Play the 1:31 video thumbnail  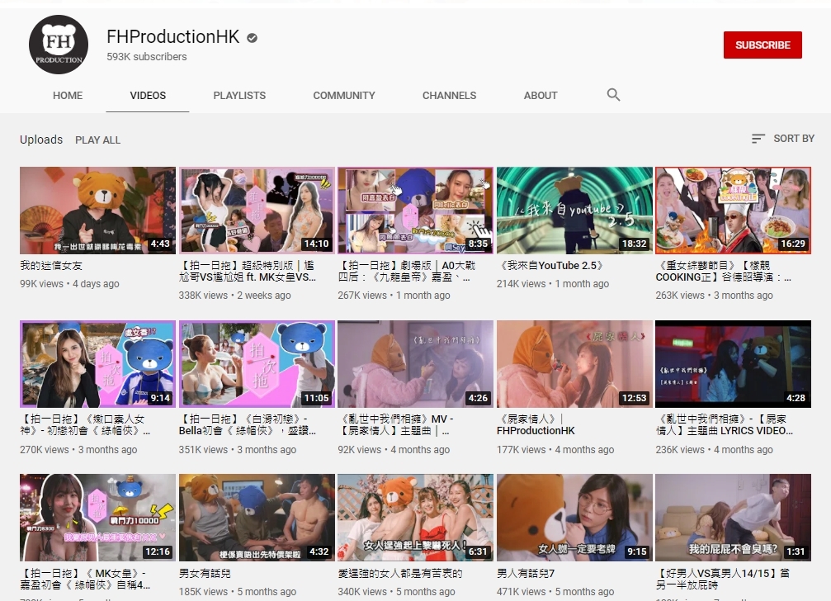click(733, 517)
